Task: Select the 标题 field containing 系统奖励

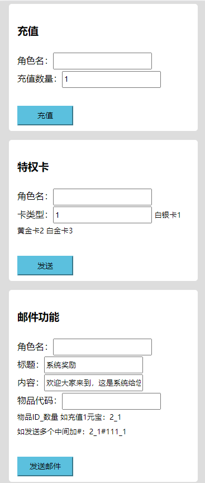Action: point(93,365)
